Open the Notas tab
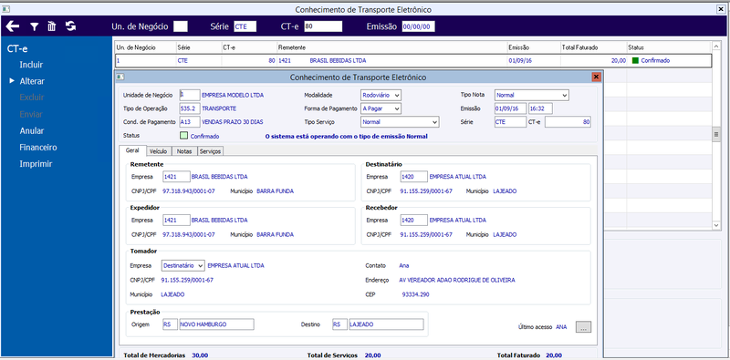The image size is (730, 360). 184,151
